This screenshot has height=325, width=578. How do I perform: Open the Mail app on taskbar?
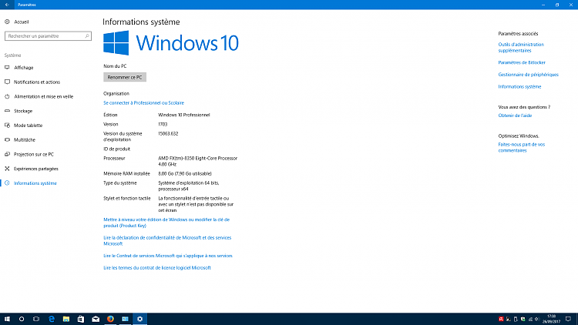[96, 319]
